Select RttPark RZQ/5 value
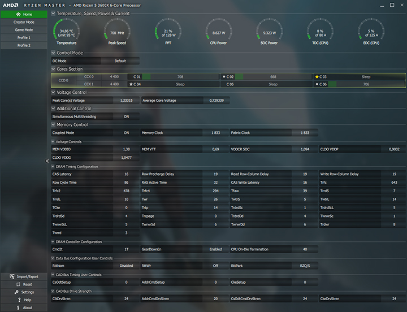Screen dimensions: 407x312 tap(305, 266)
